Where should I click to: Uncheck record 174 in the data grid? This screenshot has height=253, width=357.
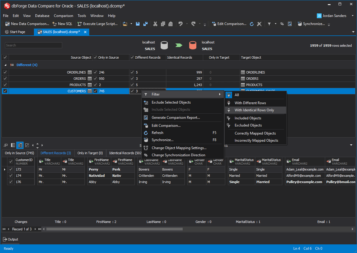[11, 176]
